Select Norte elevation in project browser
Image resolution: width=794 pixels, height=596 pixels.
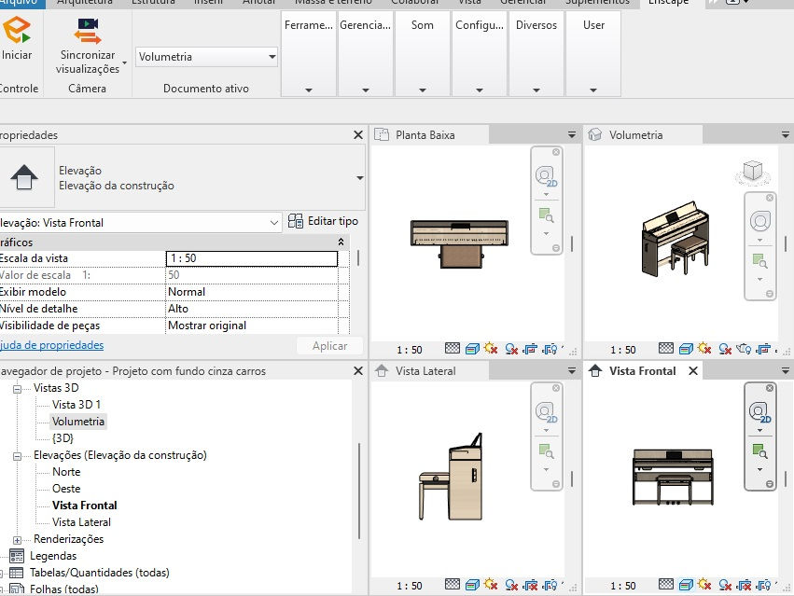tap(66, 472)
